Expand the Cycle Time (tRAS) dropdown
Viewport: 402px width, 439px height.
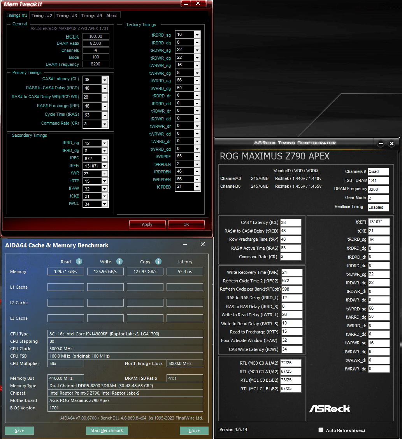[105, 115]
